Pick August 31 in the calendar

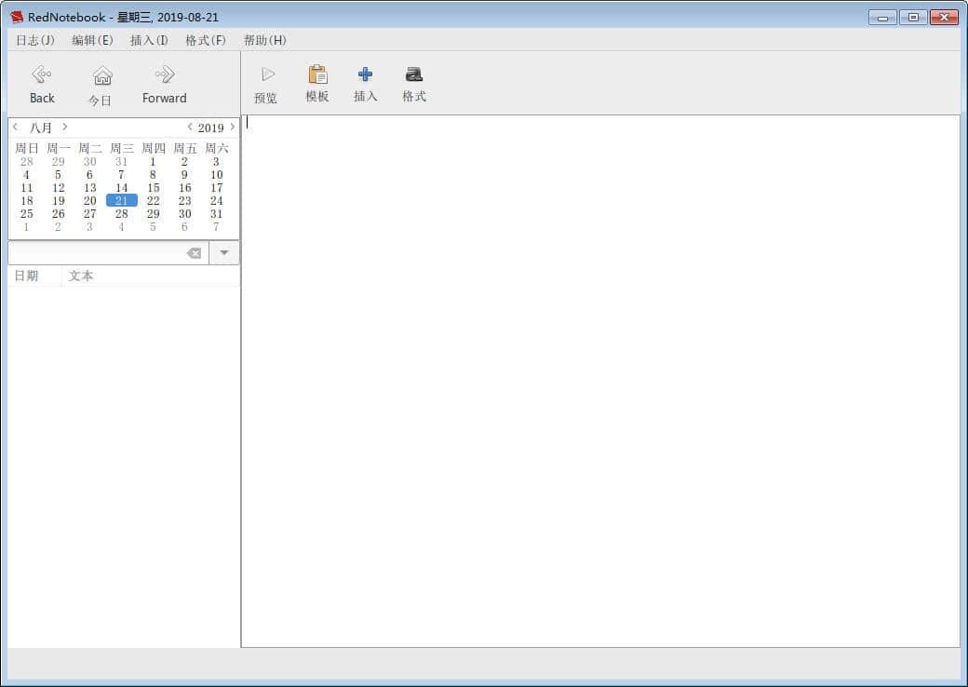click(x=217, y=214)
